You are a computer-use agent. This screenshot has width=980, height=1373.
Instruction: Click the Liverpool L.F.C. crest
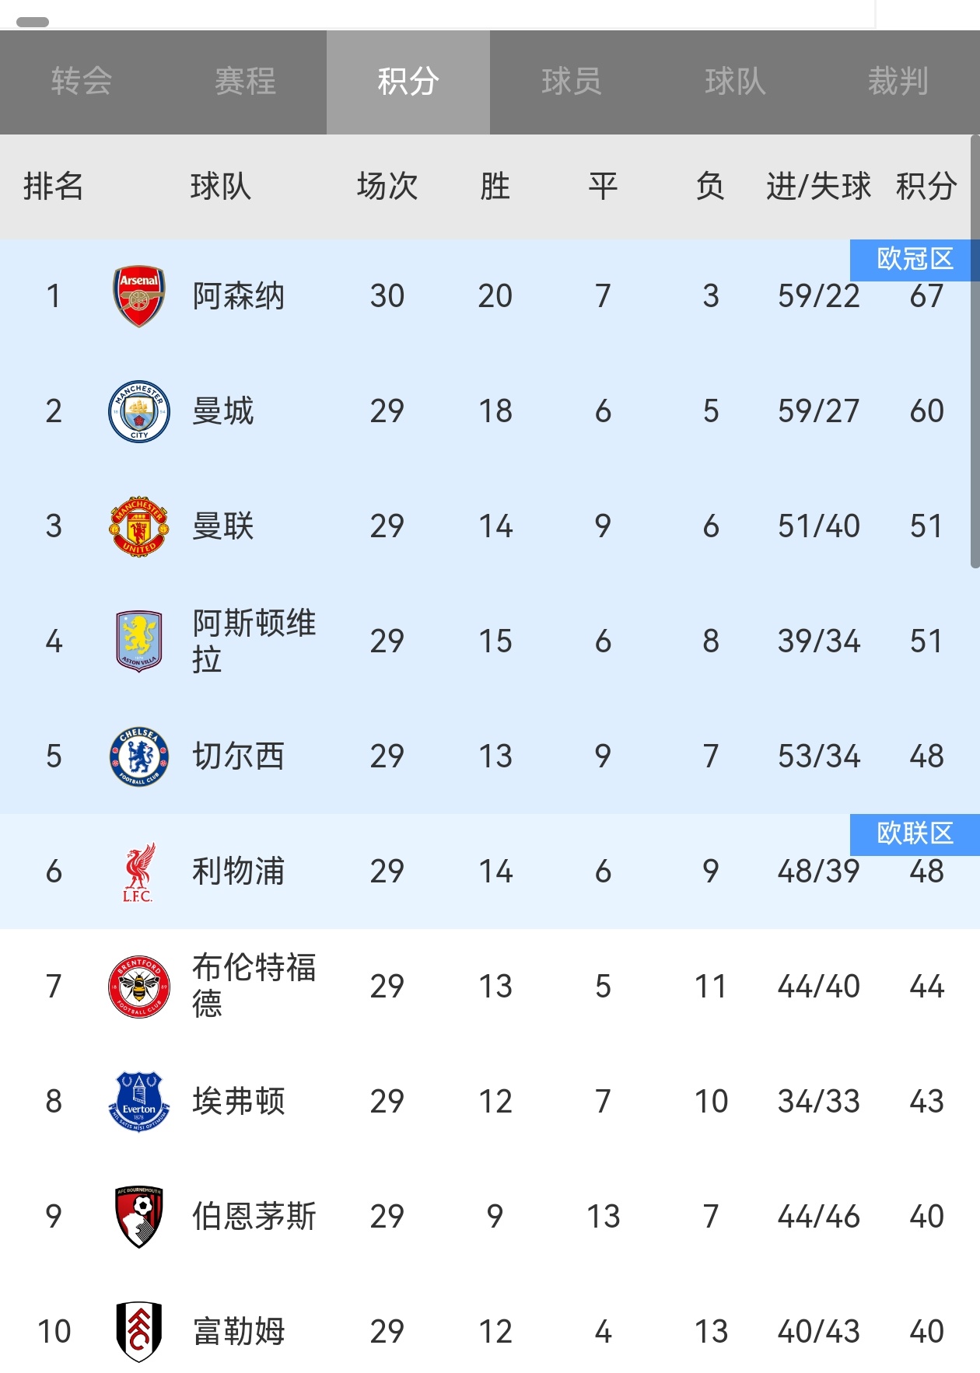tap(139, 872)
